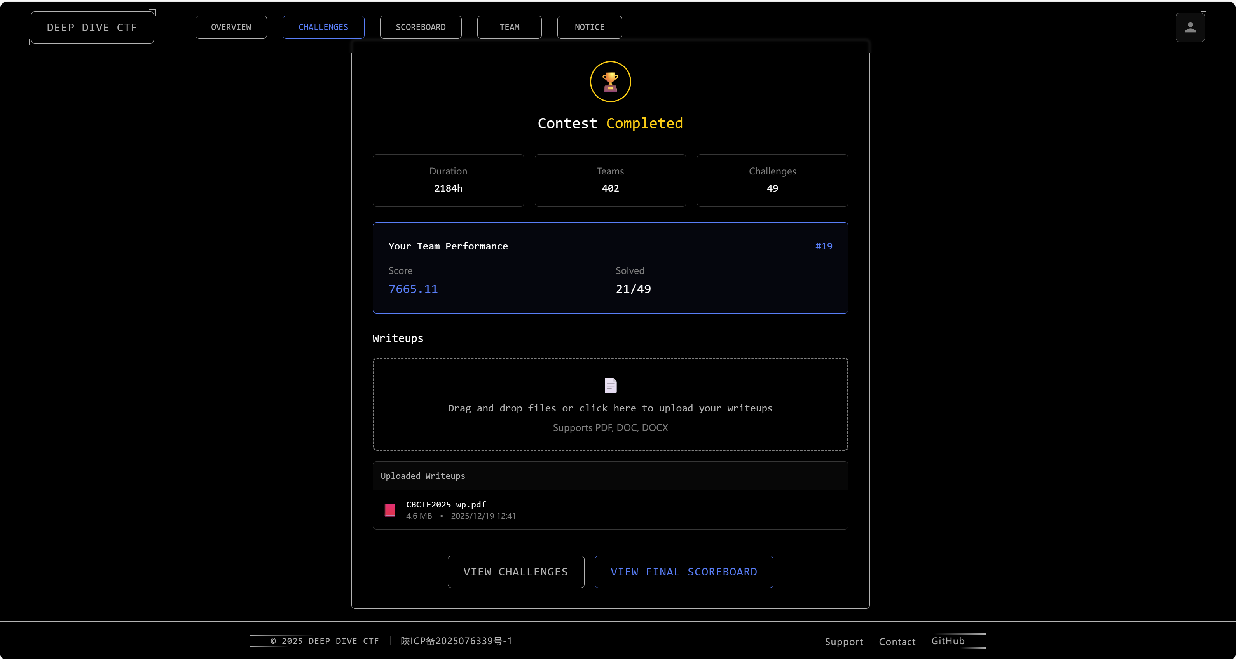This screenshot has height=659, width=1236.
Task: Open the Contact footer link
Action: tap(897, 642)
